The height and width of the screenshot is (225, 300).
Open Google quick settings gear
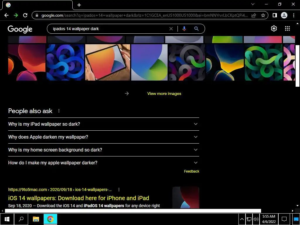point(274,28)
